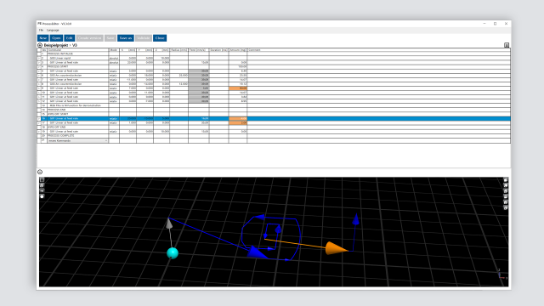Click the orange arrow in the 3D preview
This screenshot has height=306, width=544.
336,248
